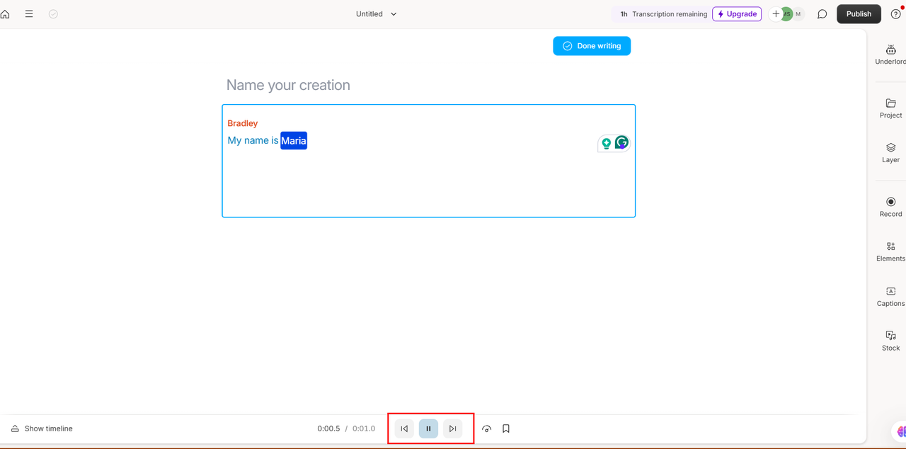This screenshot has height=449, width=906.
Task: View the 1h Transcription remaining indicator
Action: [663, 14]
